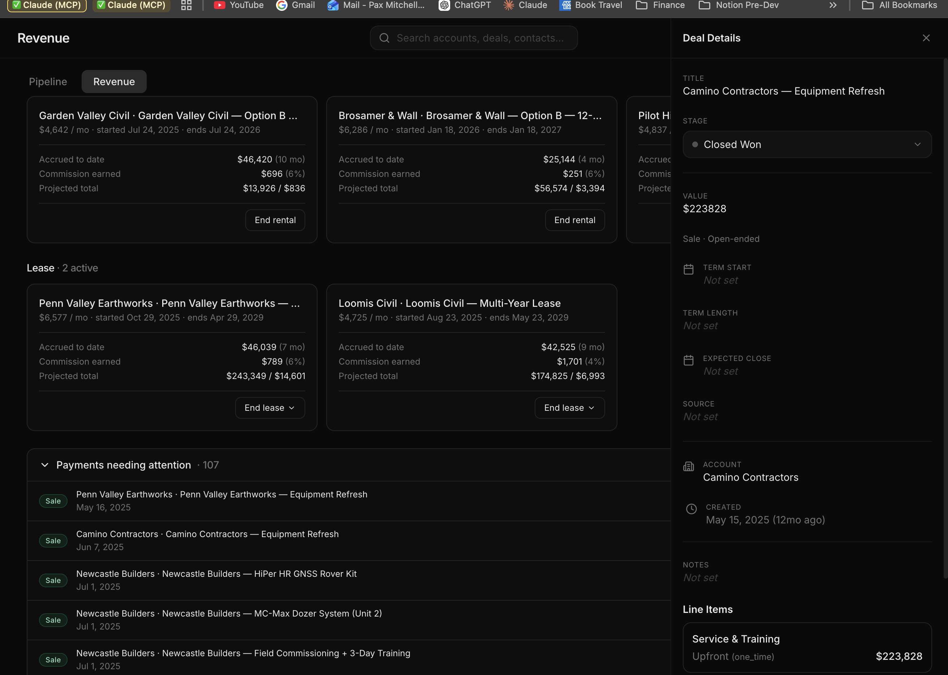
Task: Switch to second Claude (MCP) tab
Action: pyautogui.click(x=132, y=5)
